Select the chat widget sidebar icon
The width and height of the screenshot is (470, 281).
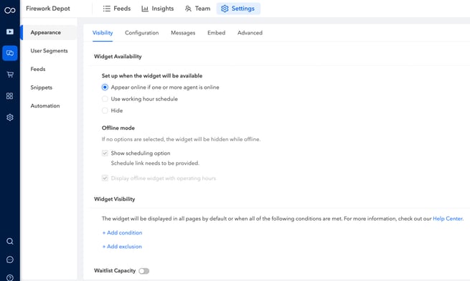[x=10, y=53]
